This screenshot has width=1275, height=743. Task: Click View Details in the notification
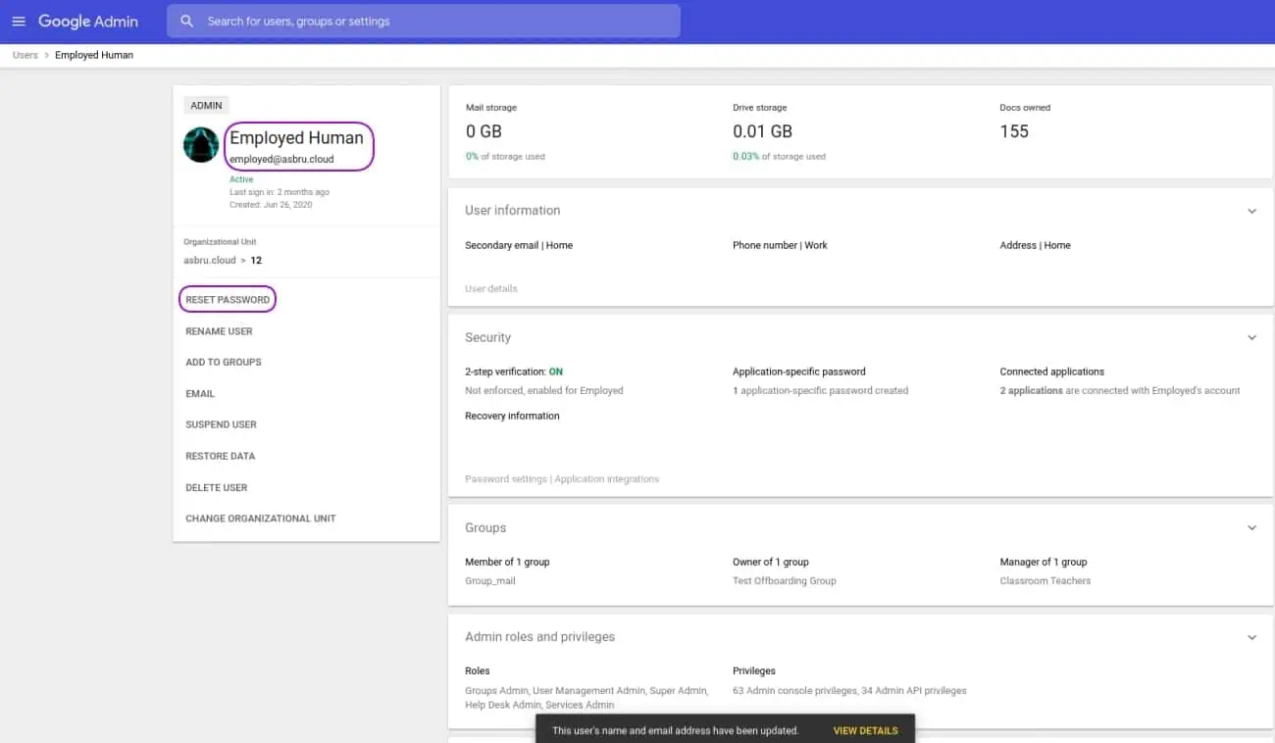pos(865,730)
